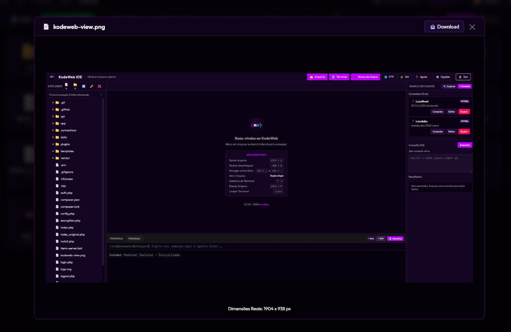This screenshot has height=332, width=511.
Task: Open the .gitignore file
Action: click(67, 172)
